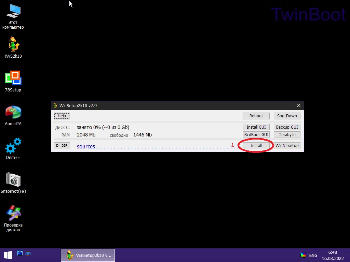This screenshot has height=262, width=350.
Task: Select the !WS2k10 desktop icon
Action: pos(13,47)
